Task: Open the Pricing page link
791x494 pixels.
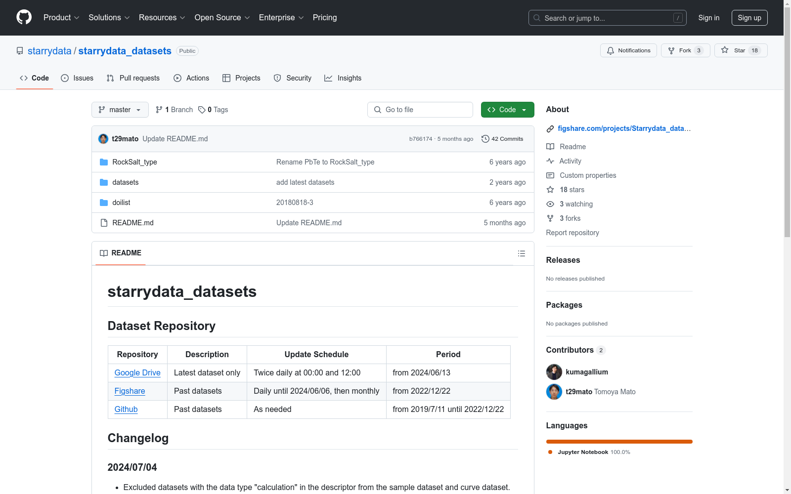Action: 325,18
